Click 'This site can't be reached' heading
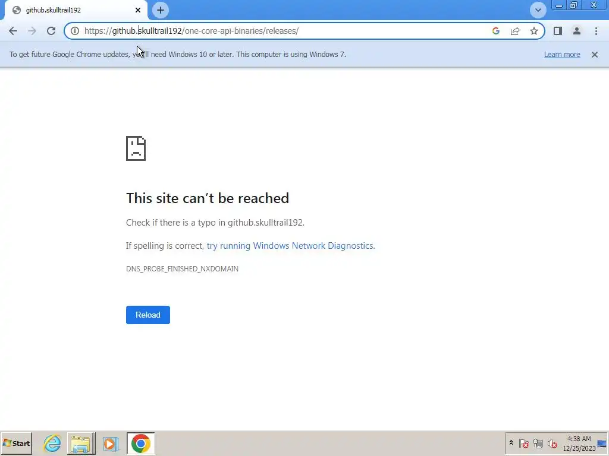The image size is (609, 456). coord(208,198)
